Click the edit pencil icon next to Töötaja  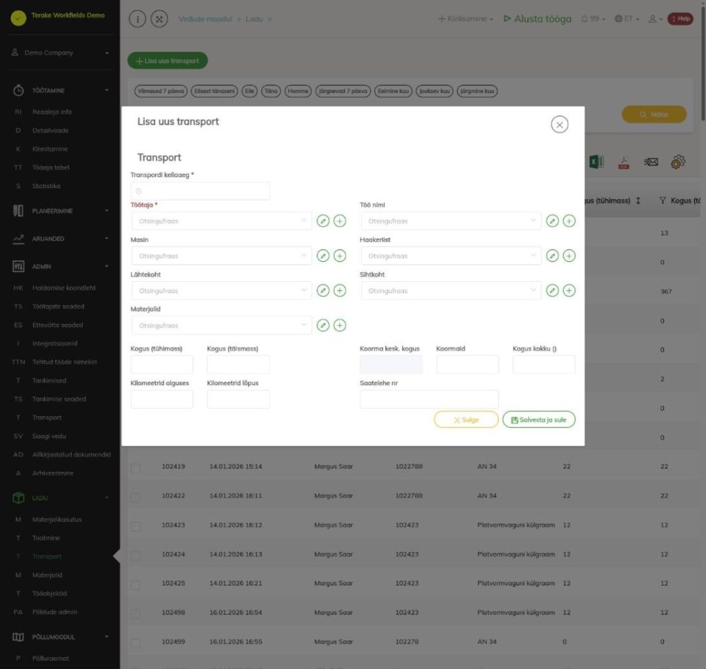pyautogui.click(x=323, y=221)
